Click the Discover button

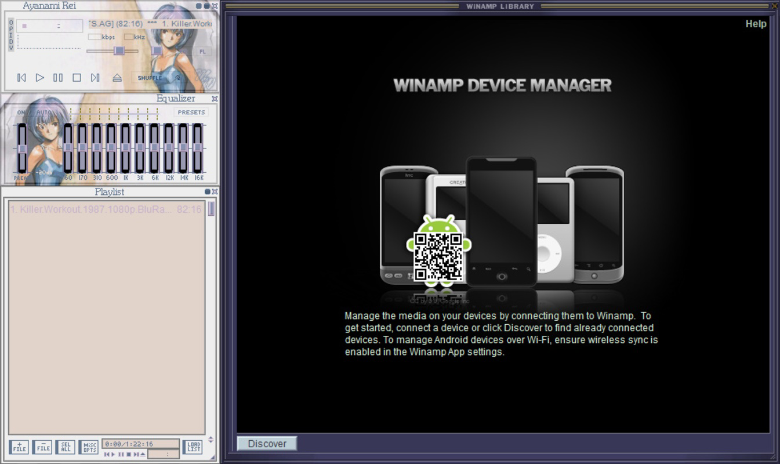click(x=267, y=444)
